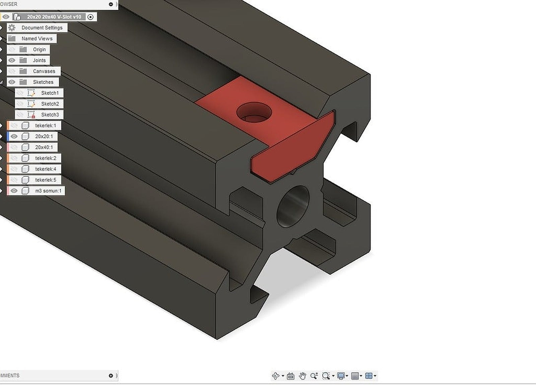The width and height of the screenshot is (536, 385).
Task: Activate the Zoom tool
Action: [314, 376]
